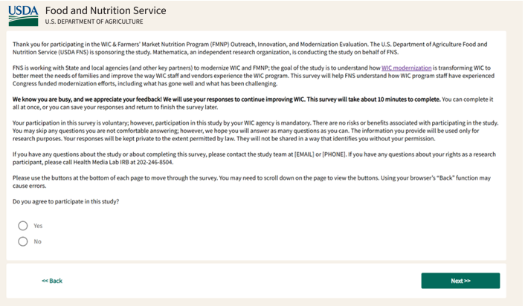
Task: Select the Yes radio button
Action: point(23,226)
